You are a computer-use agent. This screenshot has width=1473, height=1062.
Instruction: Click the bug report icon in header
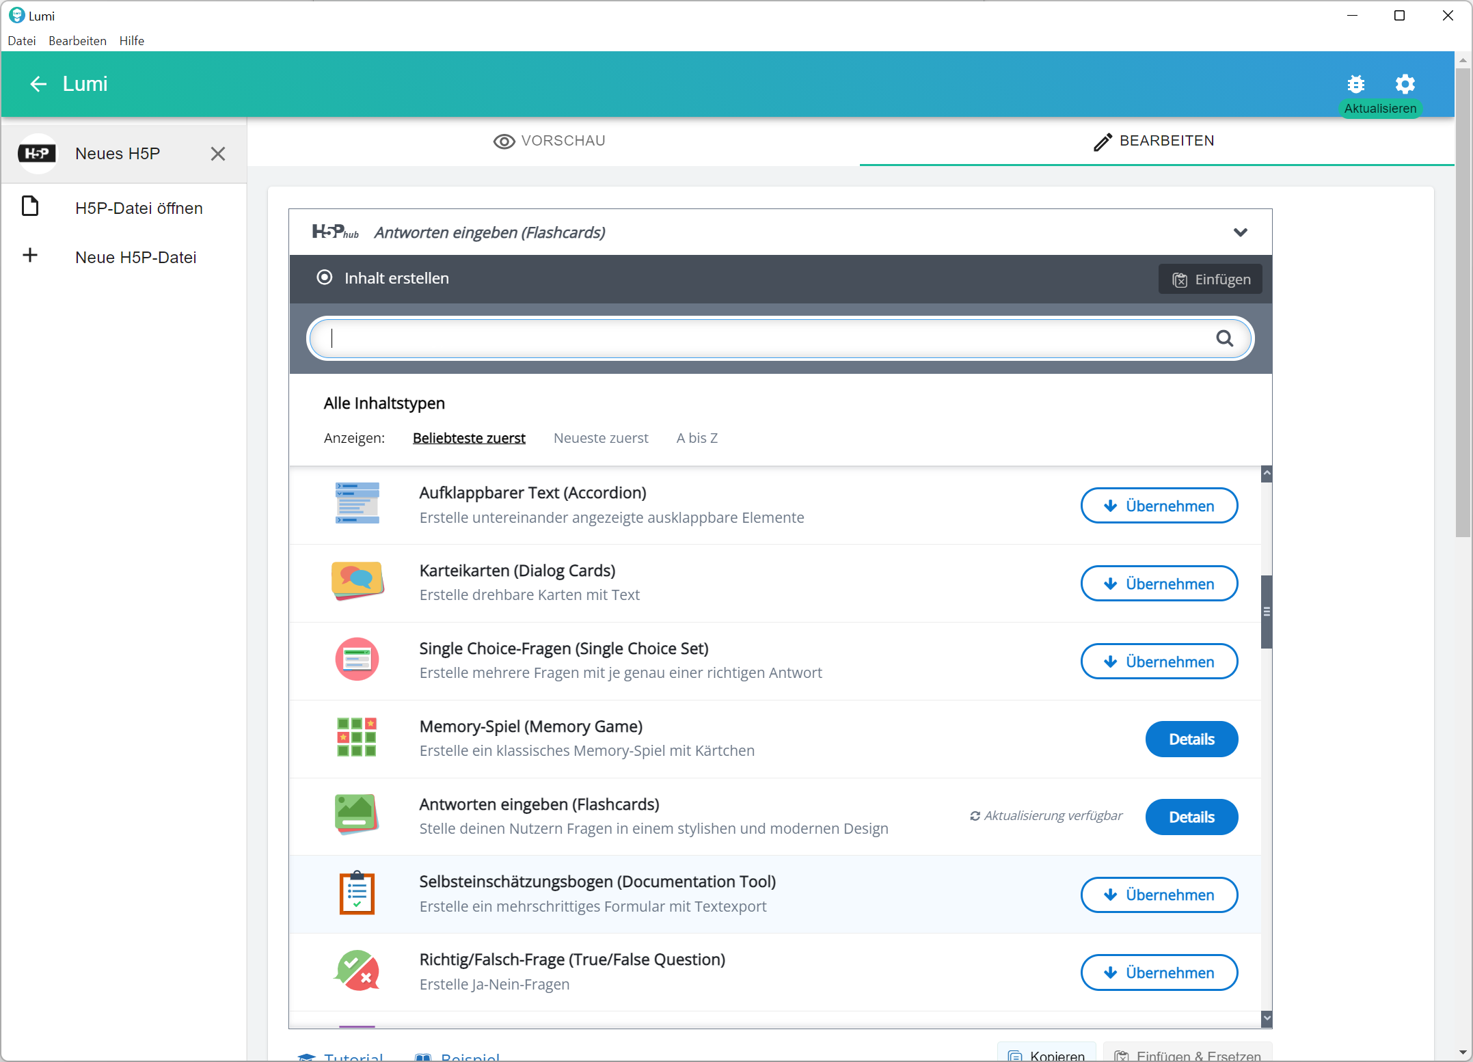[1355, 84]
